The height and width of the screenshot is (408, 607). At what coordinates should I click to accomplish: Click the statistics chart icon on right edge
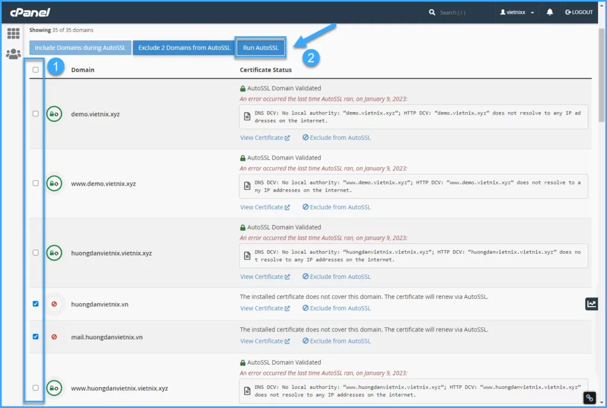592,304
